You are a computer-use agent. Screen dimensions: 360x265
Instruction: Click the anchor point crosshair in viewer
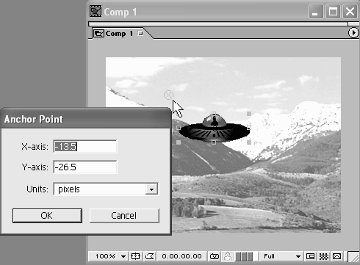pyautogui.click(x=168, y=95)
